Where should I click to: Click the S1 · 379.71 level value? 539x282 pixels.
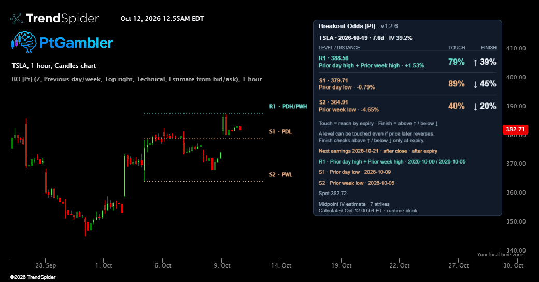333,81
